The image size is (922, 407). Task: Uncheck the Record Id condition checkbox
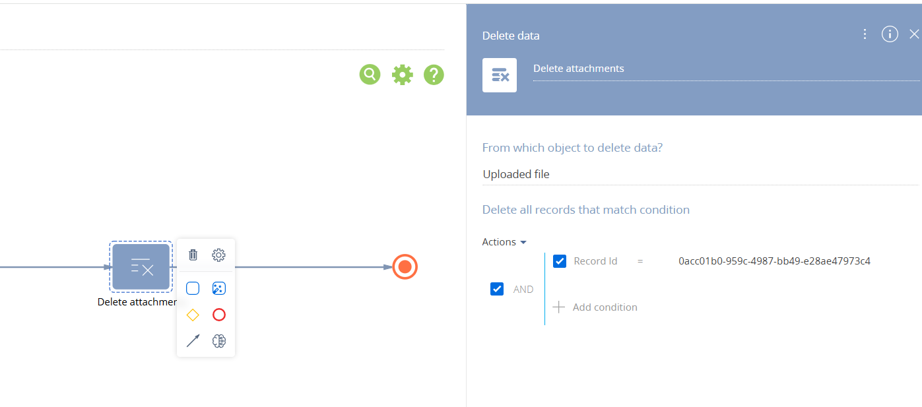tap(560, 261)
